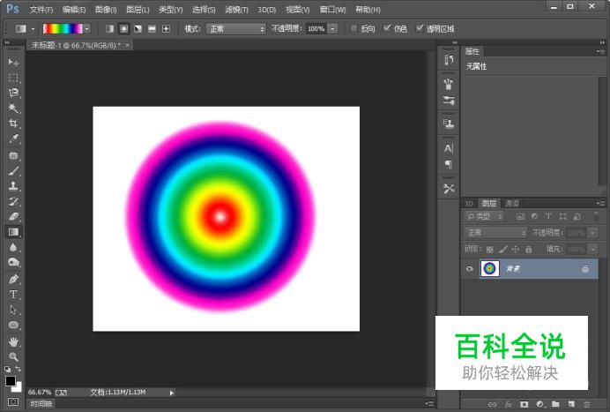Select the Hand tool
Image resolution: width=610 pixels, height=412 pixels.
[13, 341]
